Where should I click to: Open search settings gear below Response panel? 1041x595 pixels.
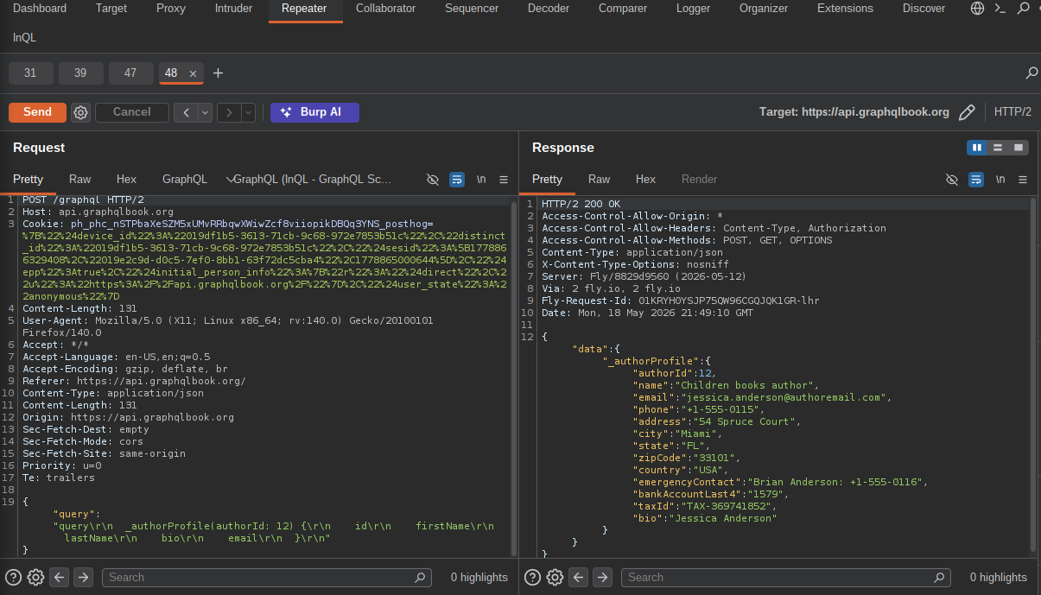555,577
